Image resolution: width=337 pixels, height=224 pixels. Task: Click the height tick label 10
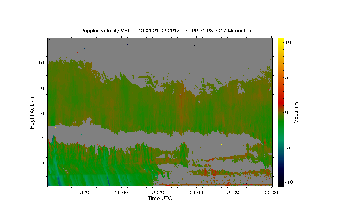[41, 63]
